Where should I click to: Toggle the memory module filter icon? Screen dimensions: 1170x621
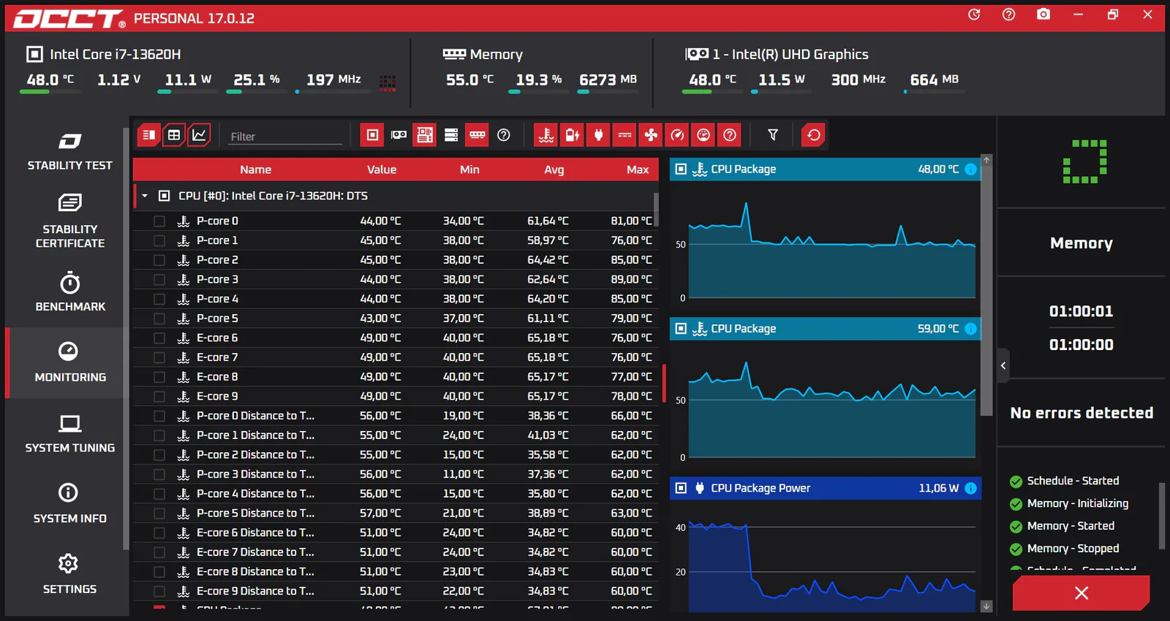(x=478, y=135)
